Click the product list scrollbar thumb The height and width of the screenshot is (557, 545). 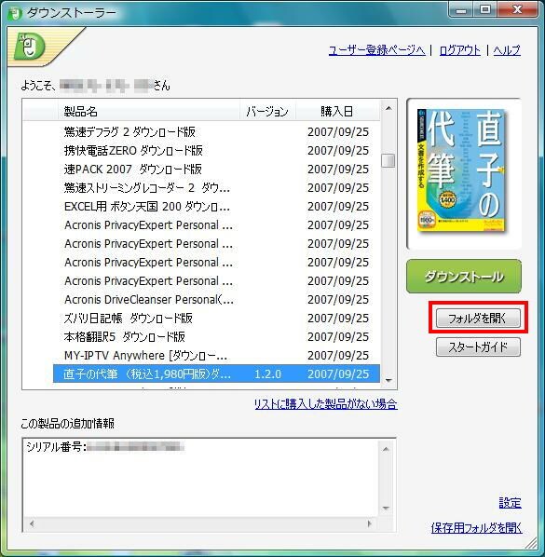point(388,160)
